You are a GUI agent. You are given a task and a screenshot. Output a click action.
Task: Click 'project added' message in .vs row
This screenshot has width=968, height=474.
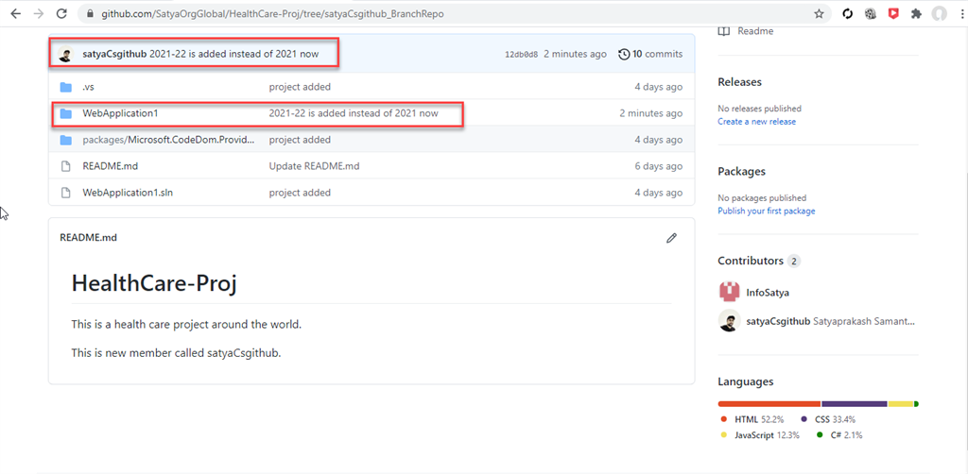point(300,87)
